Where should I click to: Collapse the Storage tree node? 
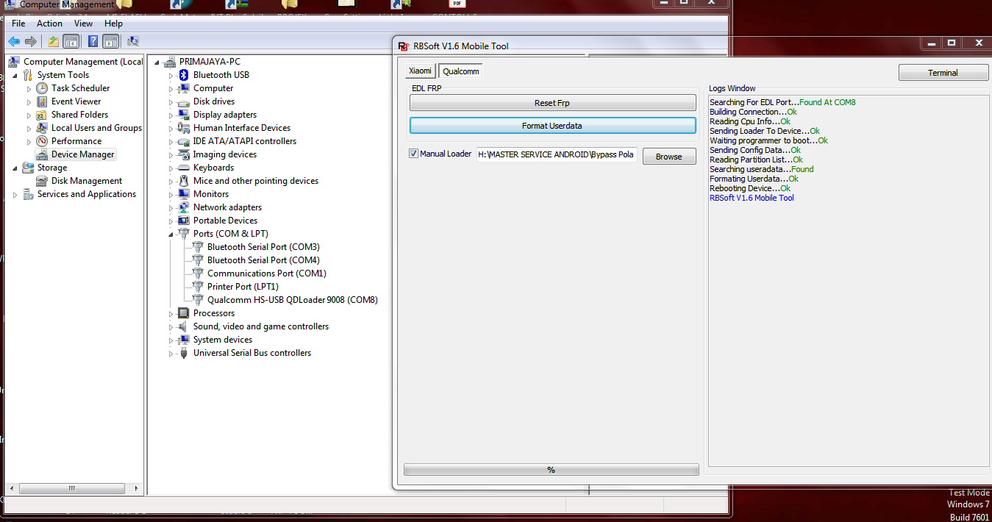pyautogui.click(x=15, y=168)
